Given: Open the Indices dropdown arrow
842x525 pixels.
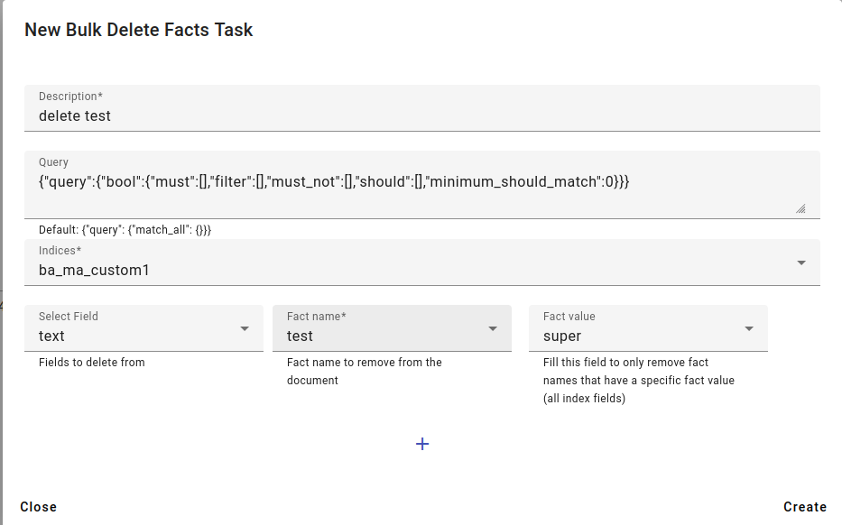Looking at the screenshot, I should tap(801, 262).
